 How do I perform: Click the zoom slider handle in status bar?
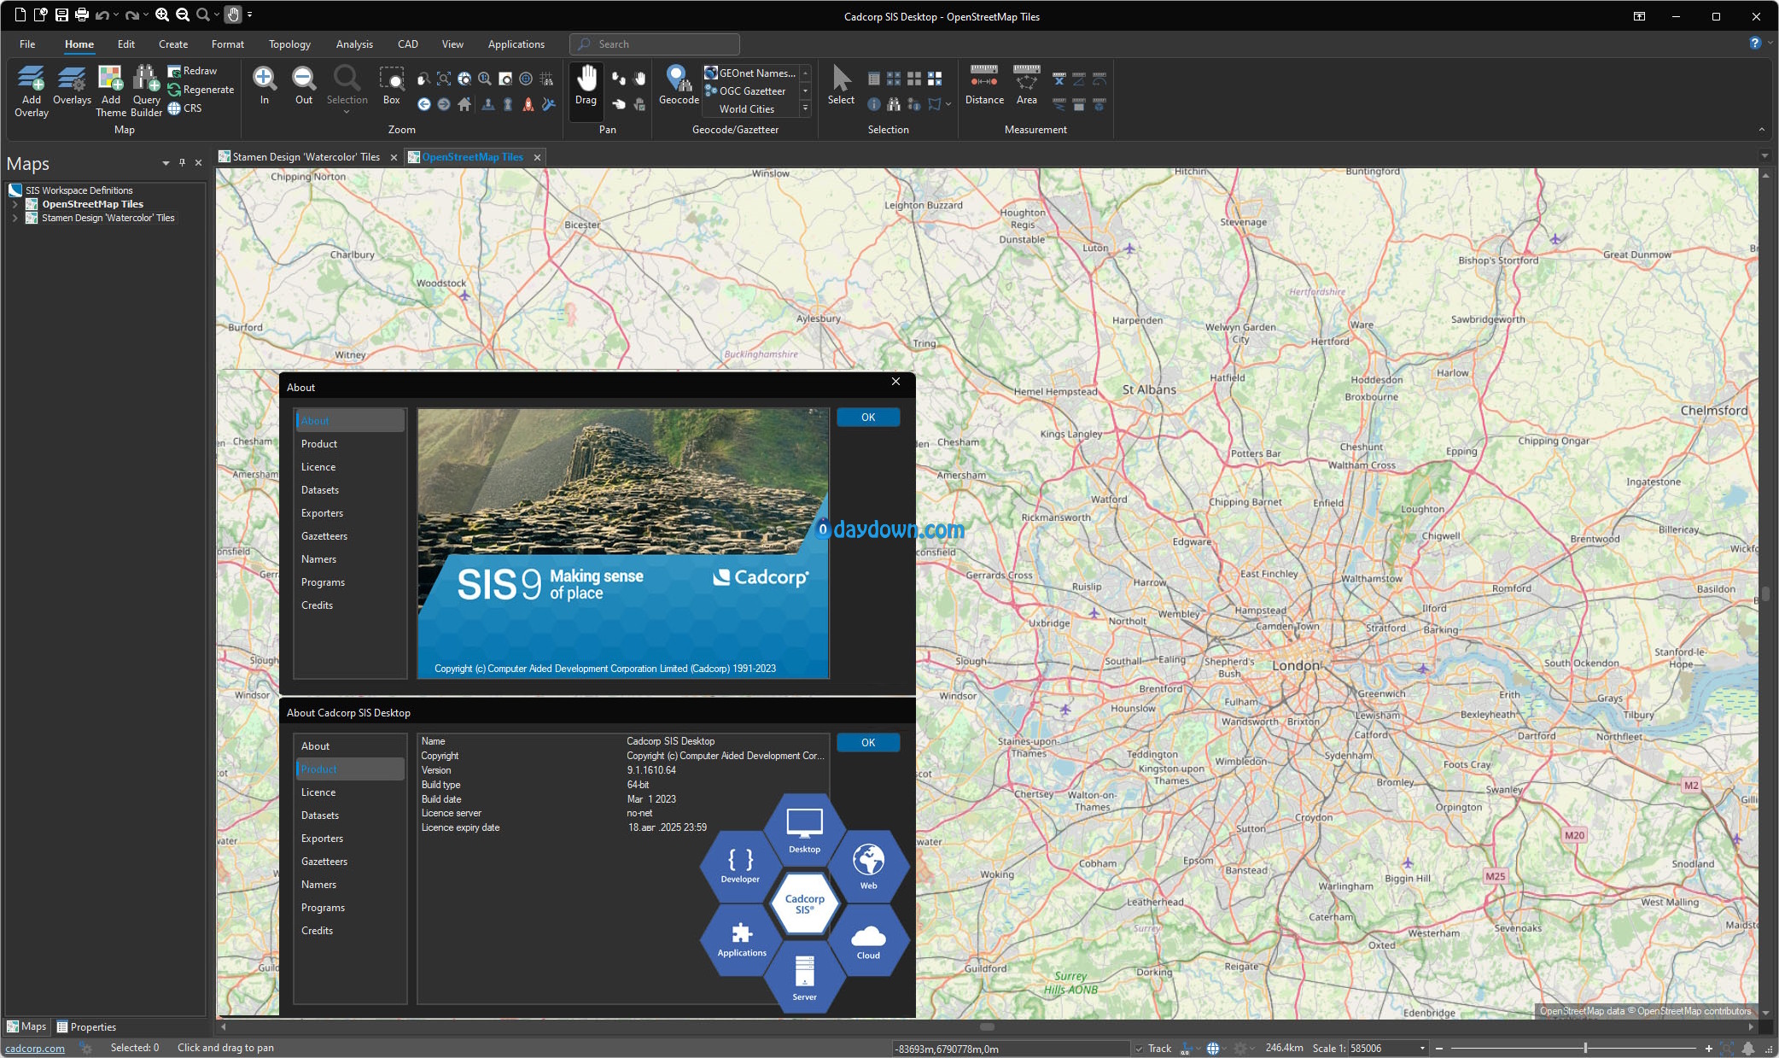pyautogui.click(x=1585, y=1049)
